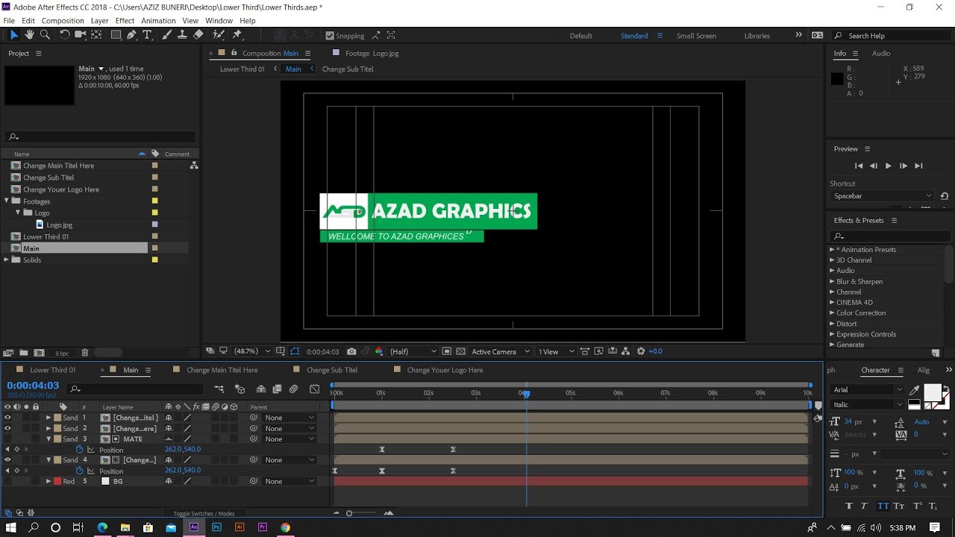This screenshot has height=537, width=955.
Task: Select the Unified Camera tool
Action: [x=80, y=35]
